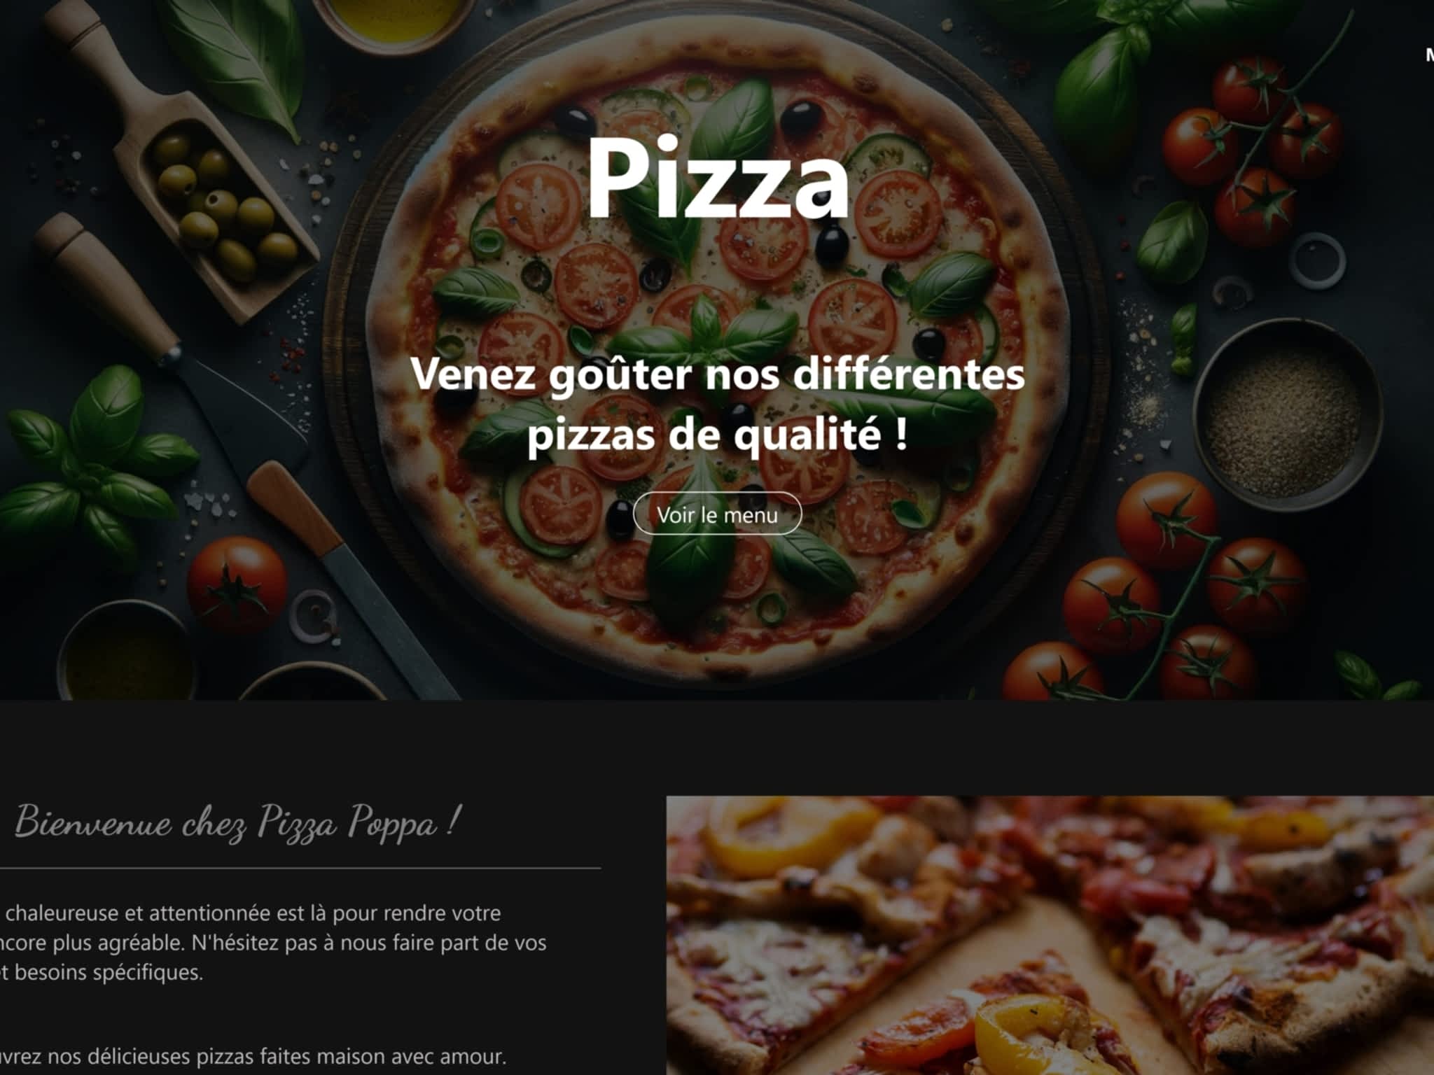Click the besoins spécifiques text line
Viewport: 1434px width, 1075px height.
(101, 972)
